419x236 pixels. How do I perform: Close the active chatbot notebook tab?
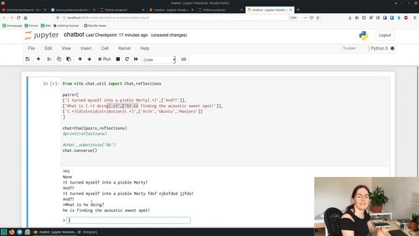(x=291, y=10)
